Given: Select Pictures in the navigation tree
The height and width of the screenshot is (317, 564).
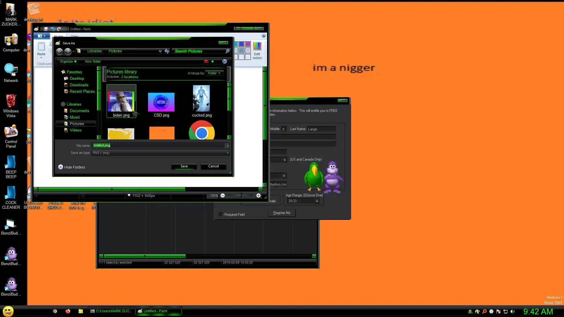Looking at the screenshot, I should 77,124.
